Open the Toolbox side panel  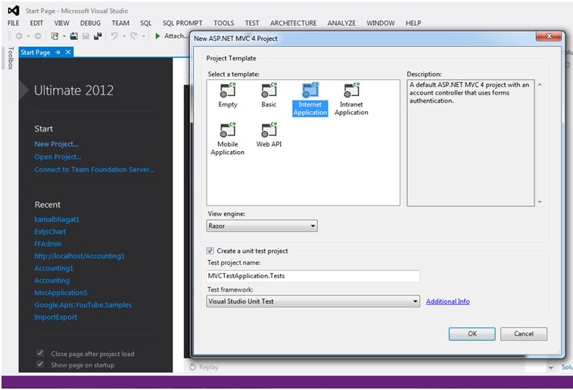pos(11,57)
